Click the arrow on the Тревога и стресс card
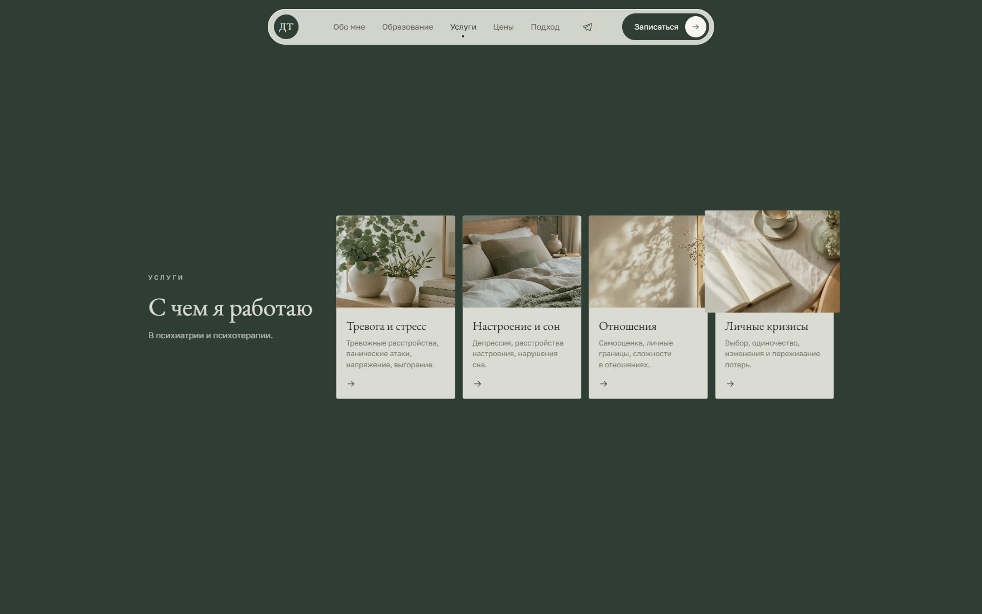 coord(351,384)
